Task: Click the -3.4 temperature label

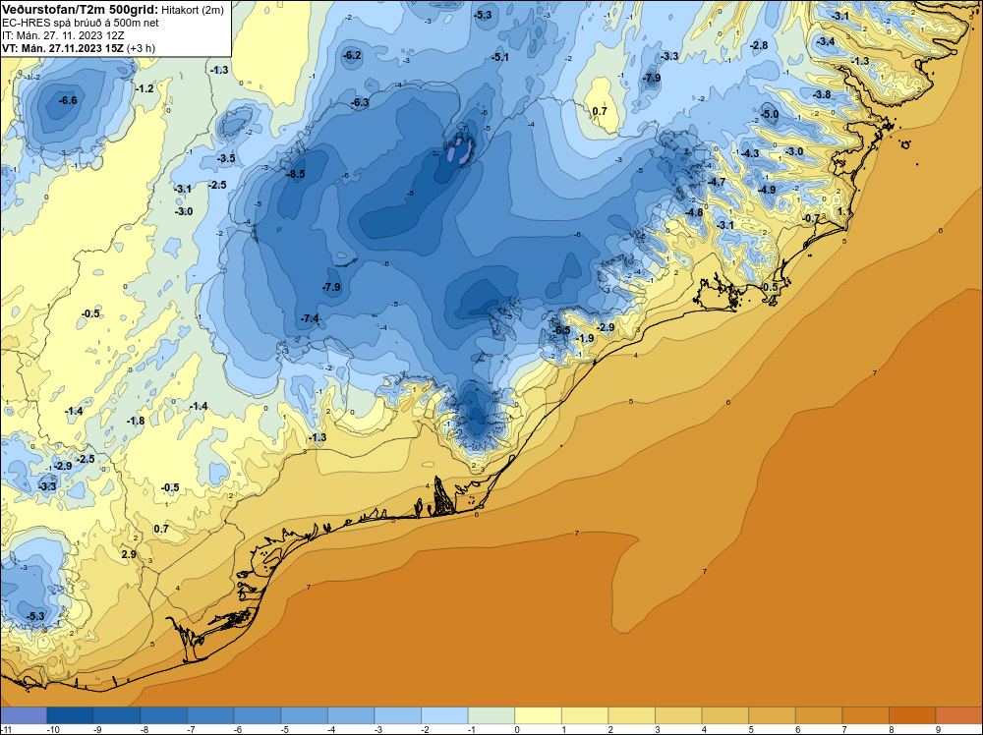Action: tap(826, 41)
